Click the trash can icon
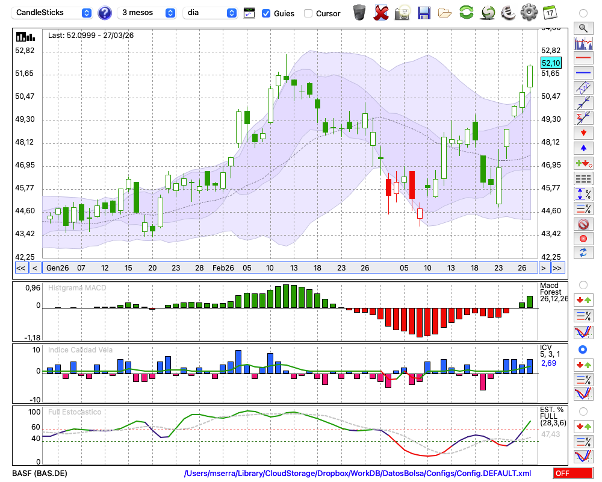 pyautogui.click(x=359, y=13)
